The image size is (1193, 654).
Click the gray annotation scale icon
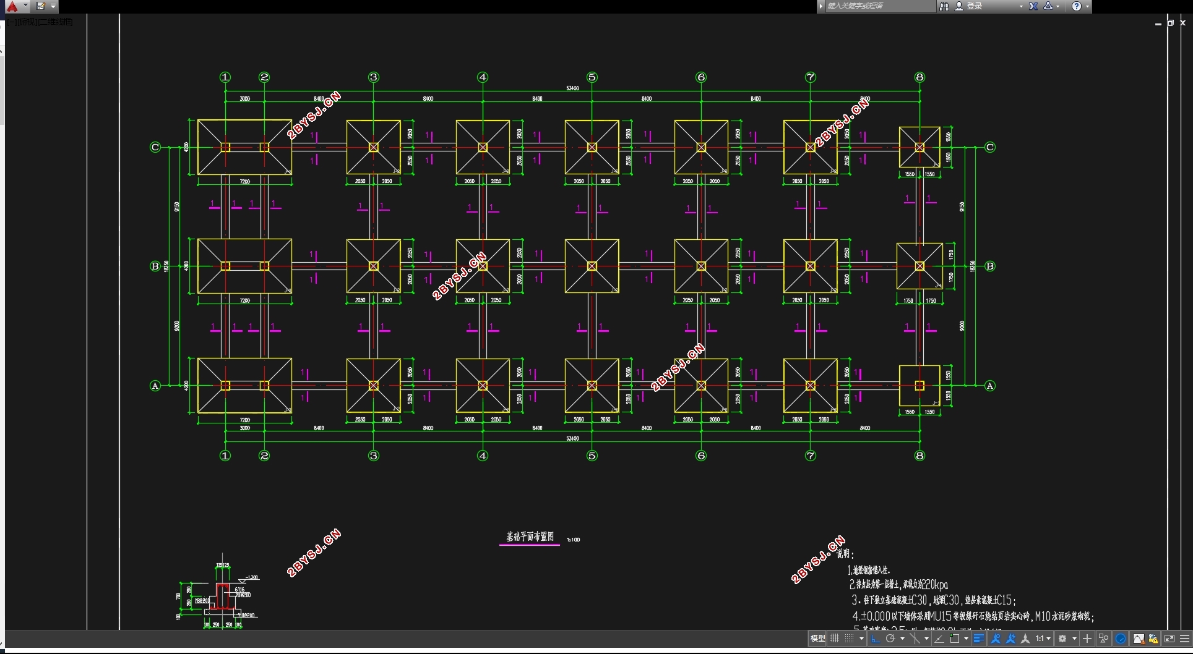[1025, 639]
